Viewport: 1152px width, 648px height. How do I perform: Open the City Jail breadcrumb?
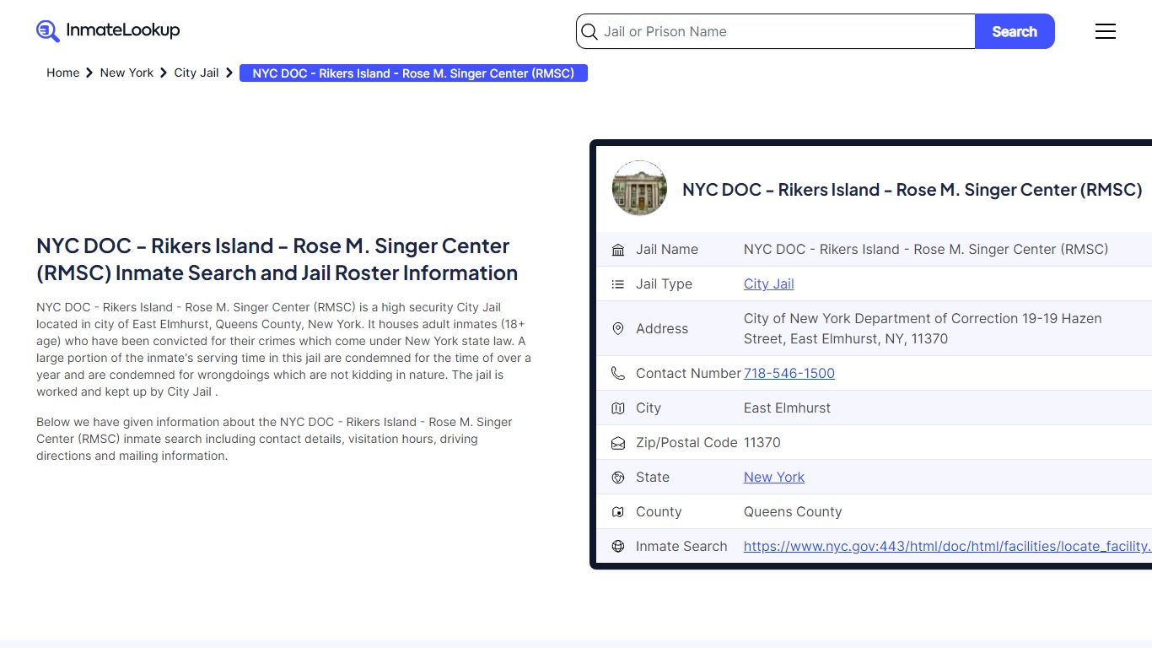tap(196, 73)
